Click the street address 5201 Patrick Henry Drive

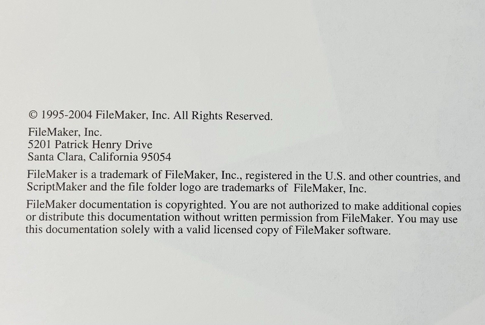pos(90,145)
